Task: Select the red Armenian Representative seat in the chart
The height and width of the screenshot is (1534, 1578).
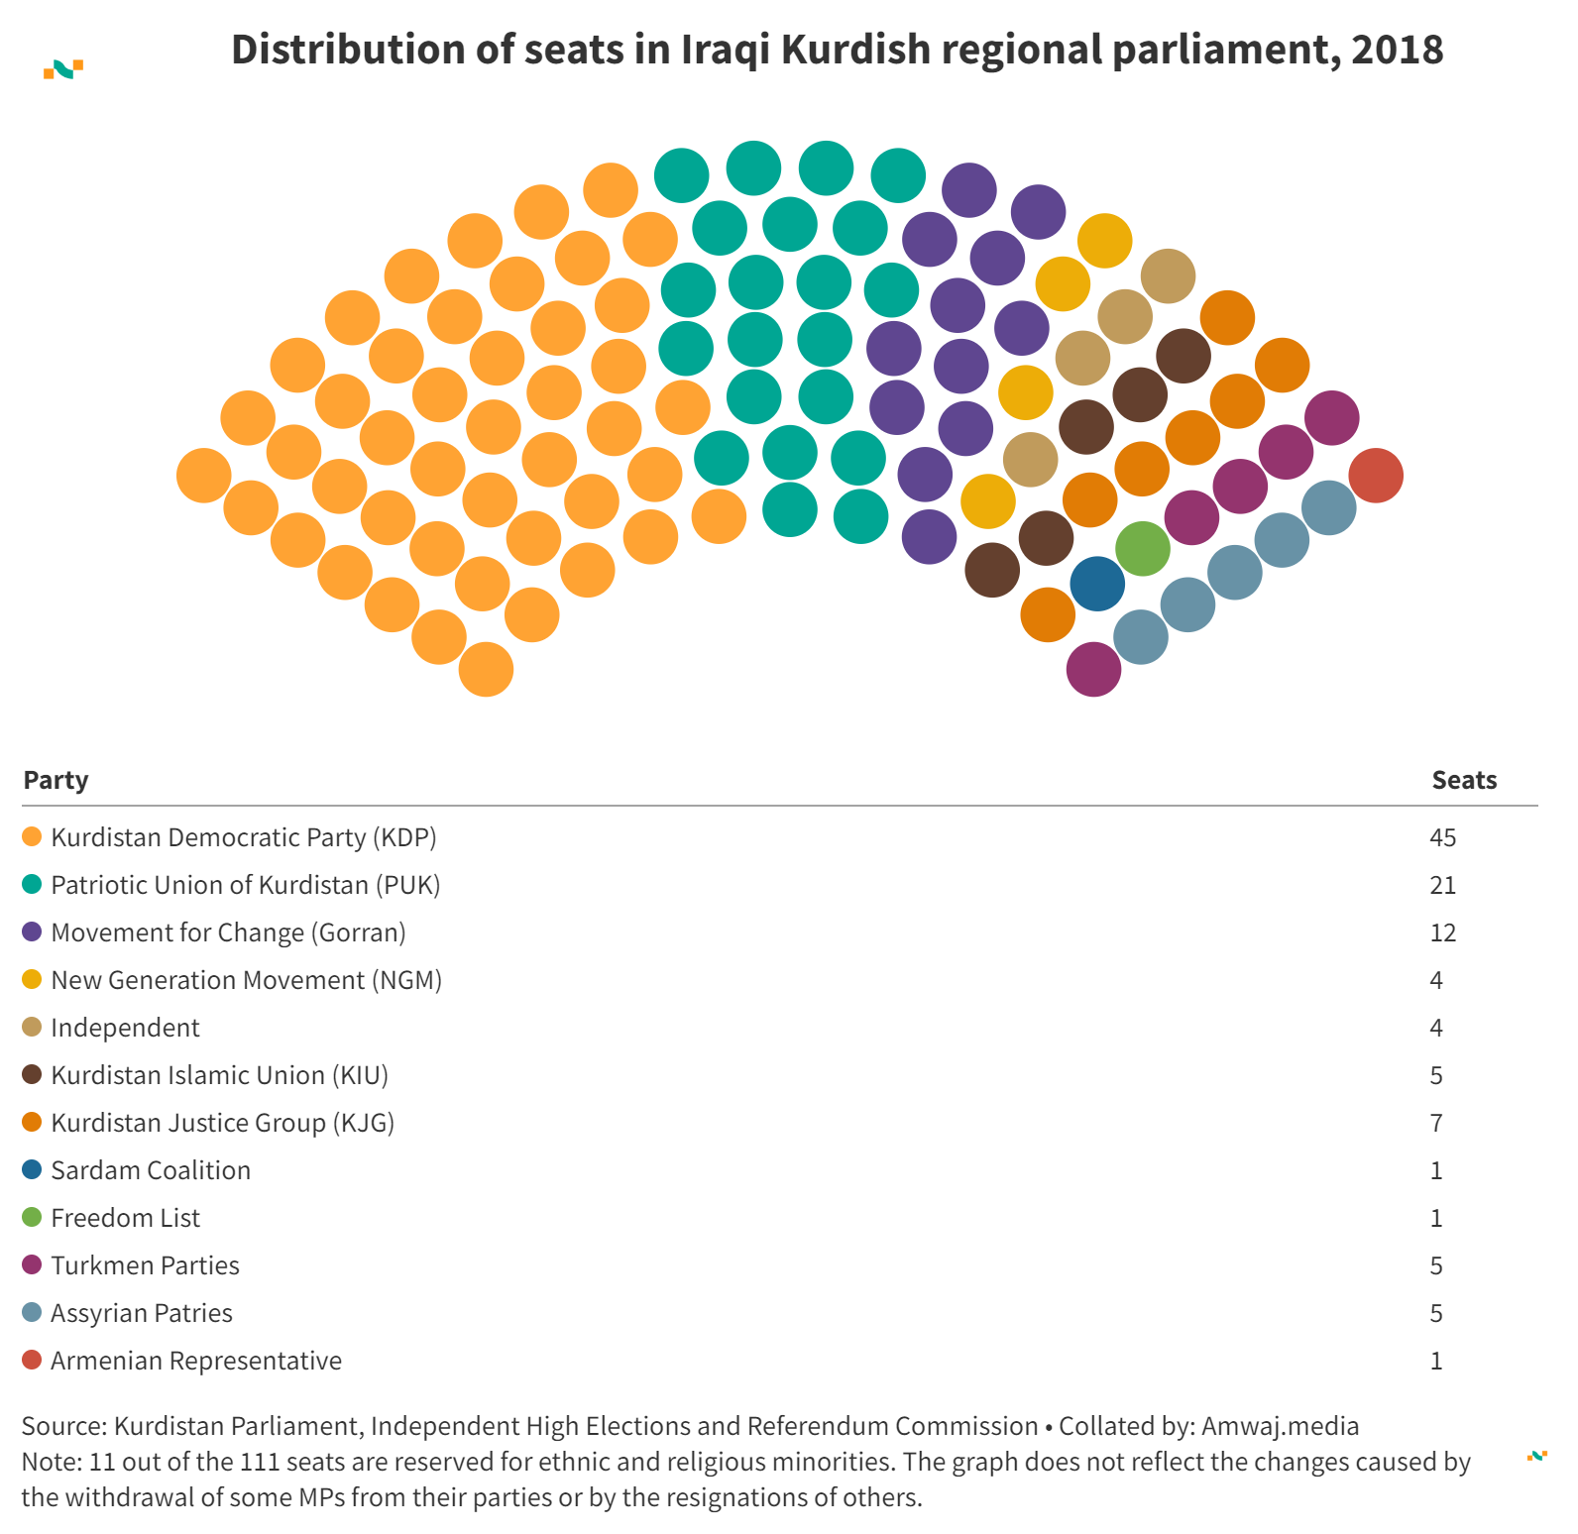Action: click(x=1376, y=476)
